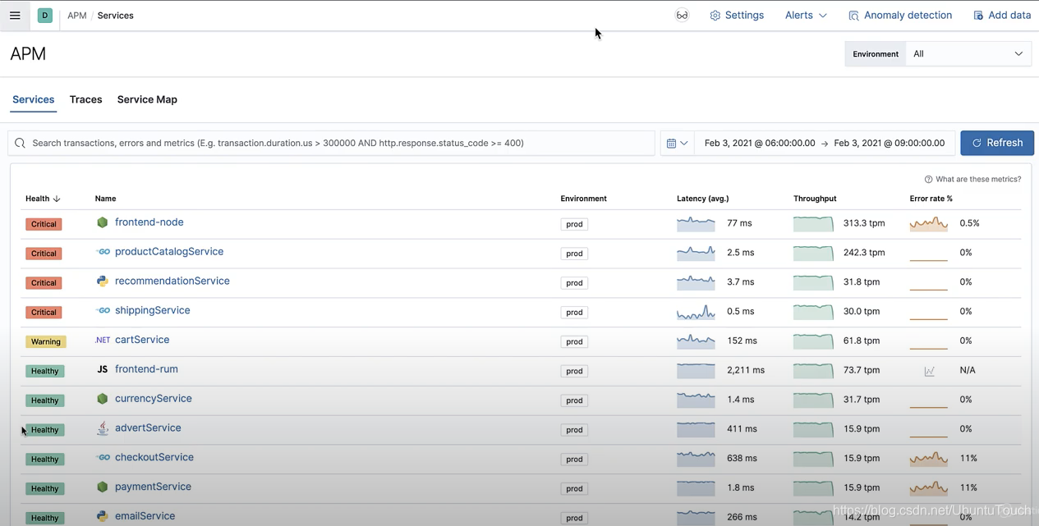Screen dimensions: 1039x526
Task: Click the help icon beside metrics question
Action: pyautogui.click(x=928, y=180)
